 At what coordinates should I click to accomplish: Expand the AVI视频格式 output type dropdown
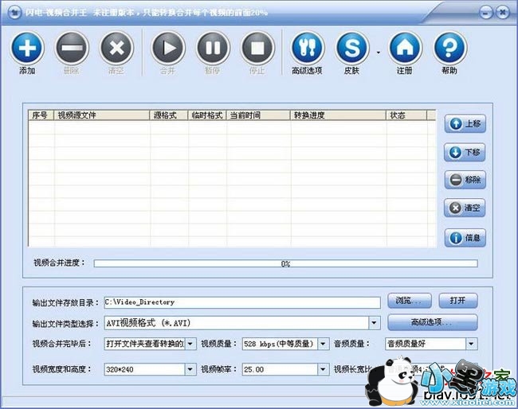pyautogui.click(x=373, y=323)
